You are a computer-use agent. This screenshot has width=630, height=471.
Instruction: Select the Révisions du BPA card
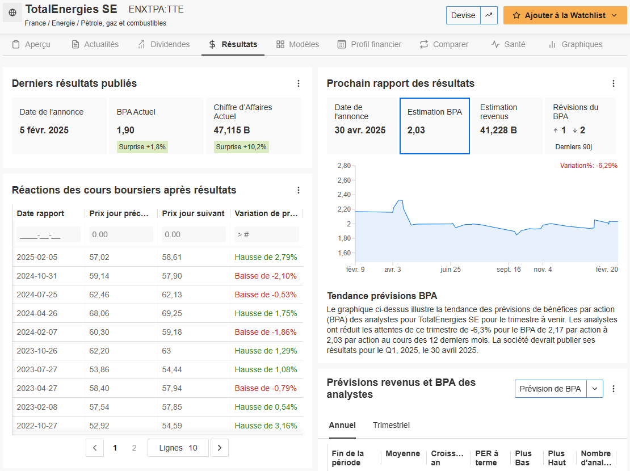click(580, 126)
